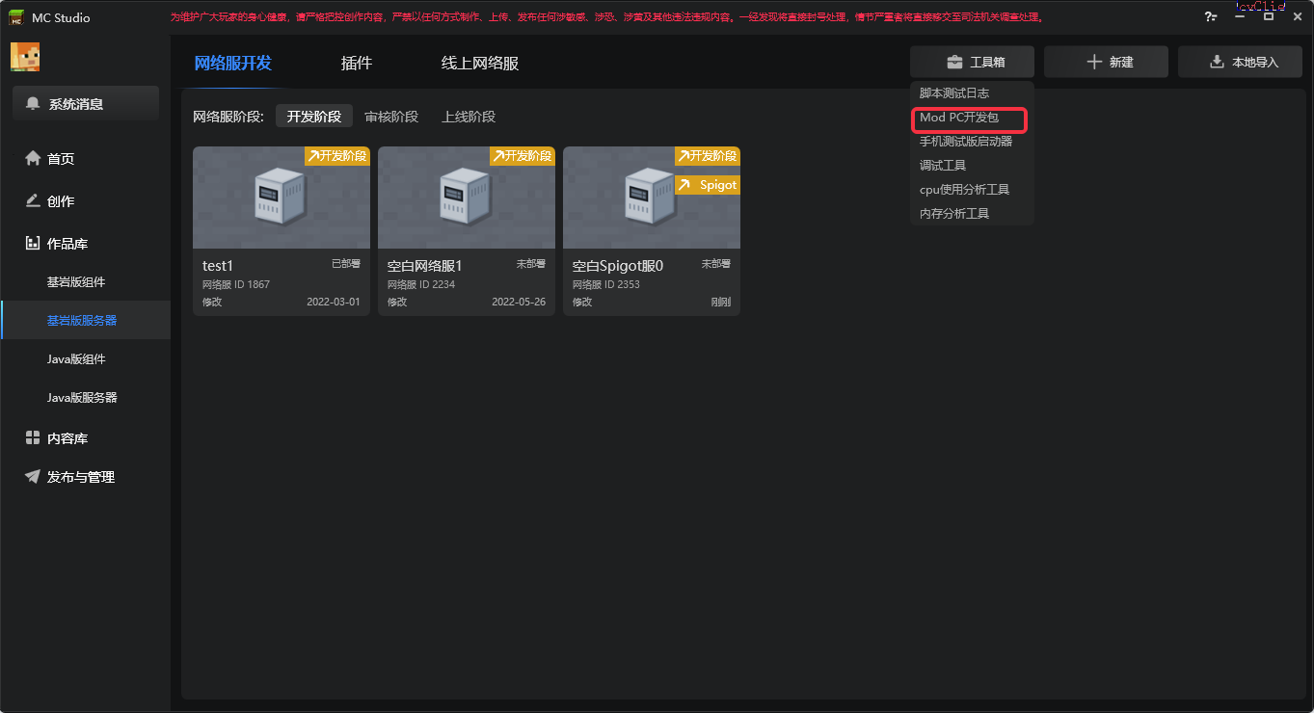Switch to the 网络服开发 tab
This screenshot has width=1314, height=713.
pos(233,63)
